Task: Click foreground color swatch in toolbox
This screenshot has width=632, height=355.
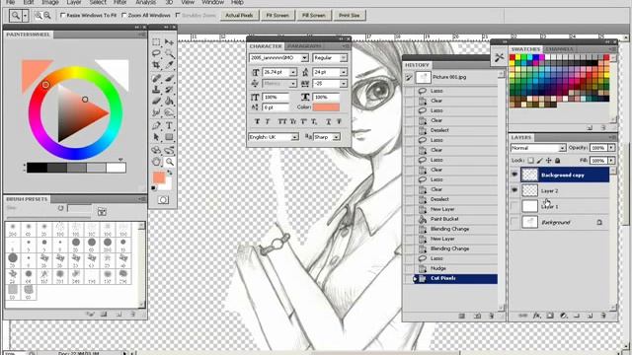Action: 159,177
